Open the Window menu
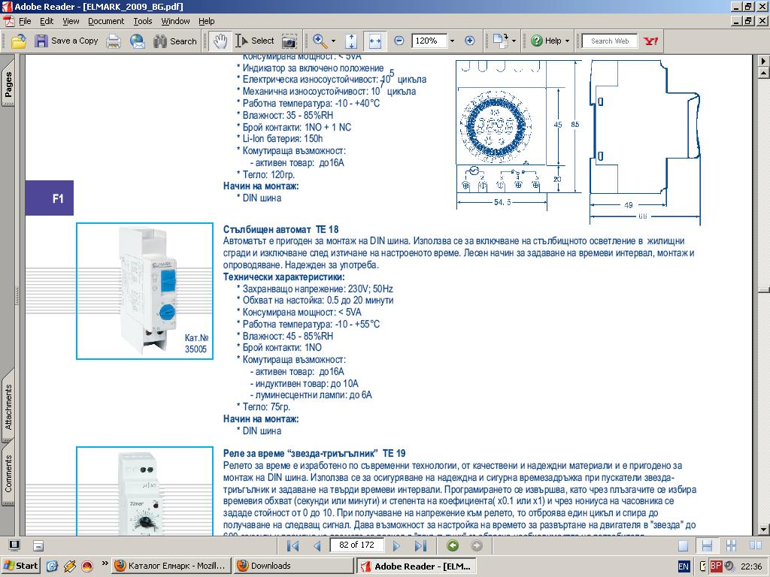The width and height of the screenshot is (770, 577). (175, 21)
